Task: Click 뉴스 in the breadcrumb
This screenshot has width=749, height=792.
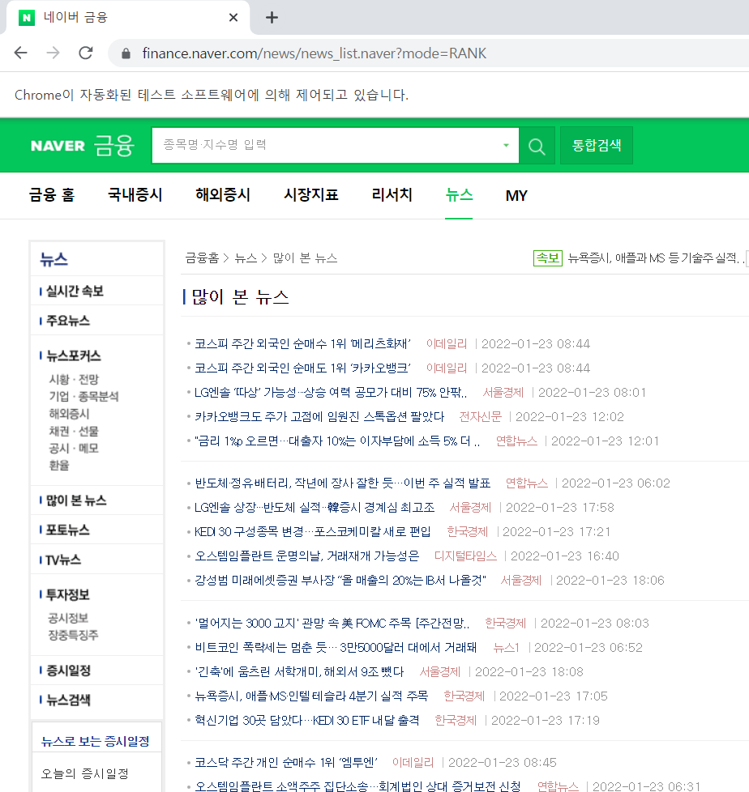Action: coord(246,258)
